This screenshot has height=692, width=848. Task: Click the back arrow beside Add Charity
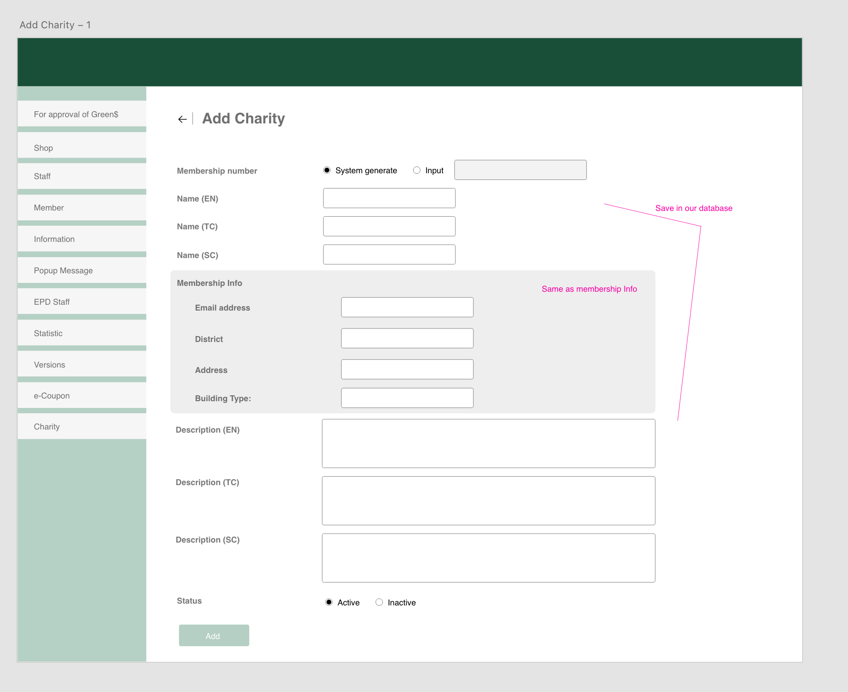pyautogui.click(x=182, y=119)
